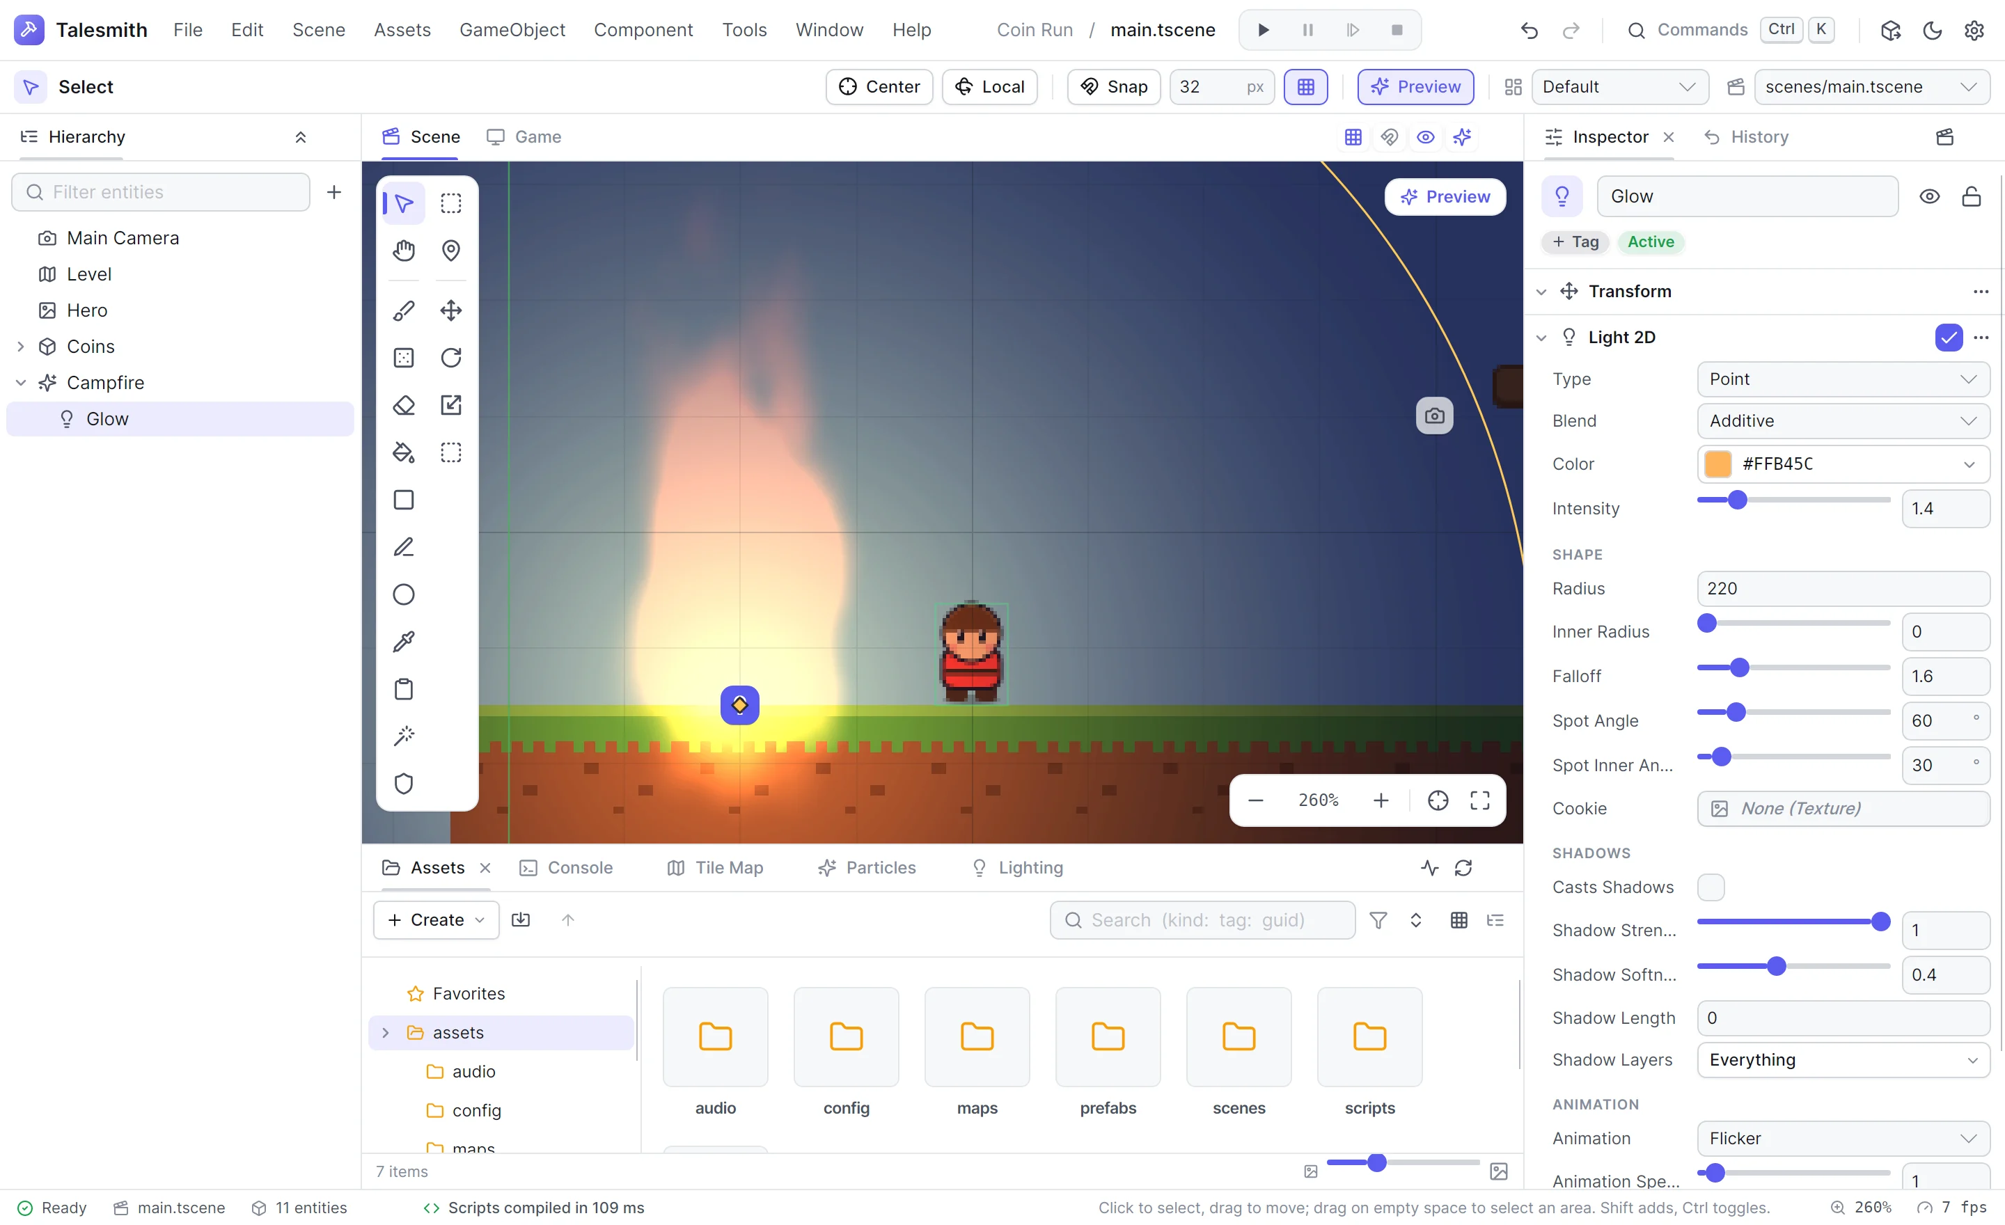Select the ellipse shape tool

(x=404, y=594)
